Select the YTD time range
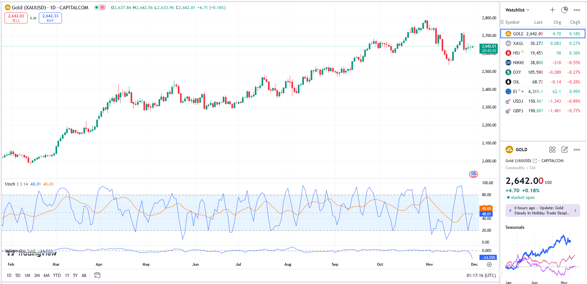Image resolution: width=587 pixels, height=284 pixels. click(57, 275)
